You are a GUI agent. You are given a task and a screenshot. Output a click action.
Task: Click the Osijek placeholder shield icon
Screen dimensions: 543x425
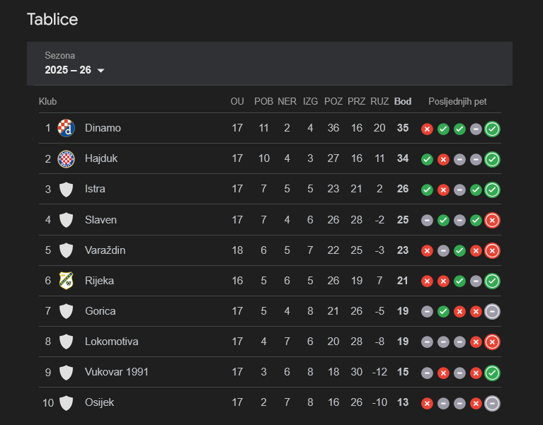[66, 403]
